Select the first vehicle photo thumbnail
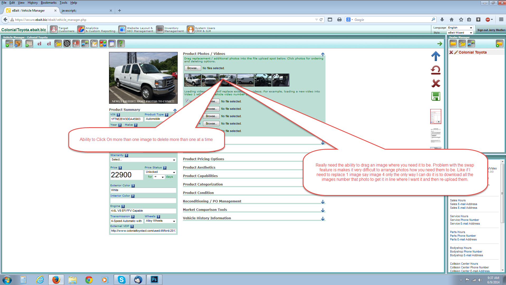The width and height of the screenshot is (506, 285). 193,80
